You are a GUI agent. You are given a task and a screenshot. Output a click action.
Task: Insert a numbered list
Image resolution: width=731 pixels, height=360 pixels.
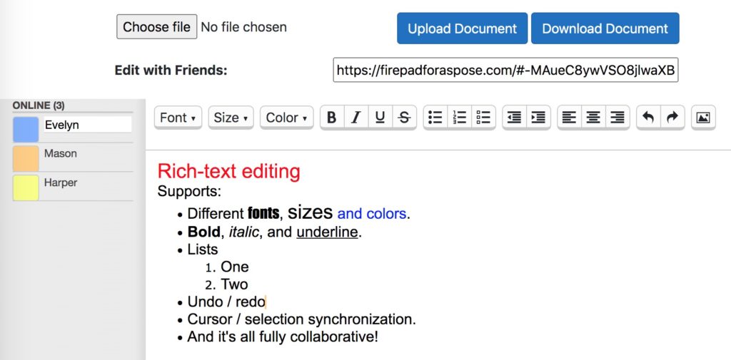460,118
